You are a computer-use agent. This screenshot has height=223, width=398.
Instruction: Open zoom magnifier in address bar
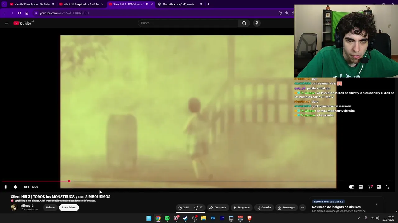[x=287, y=13]
